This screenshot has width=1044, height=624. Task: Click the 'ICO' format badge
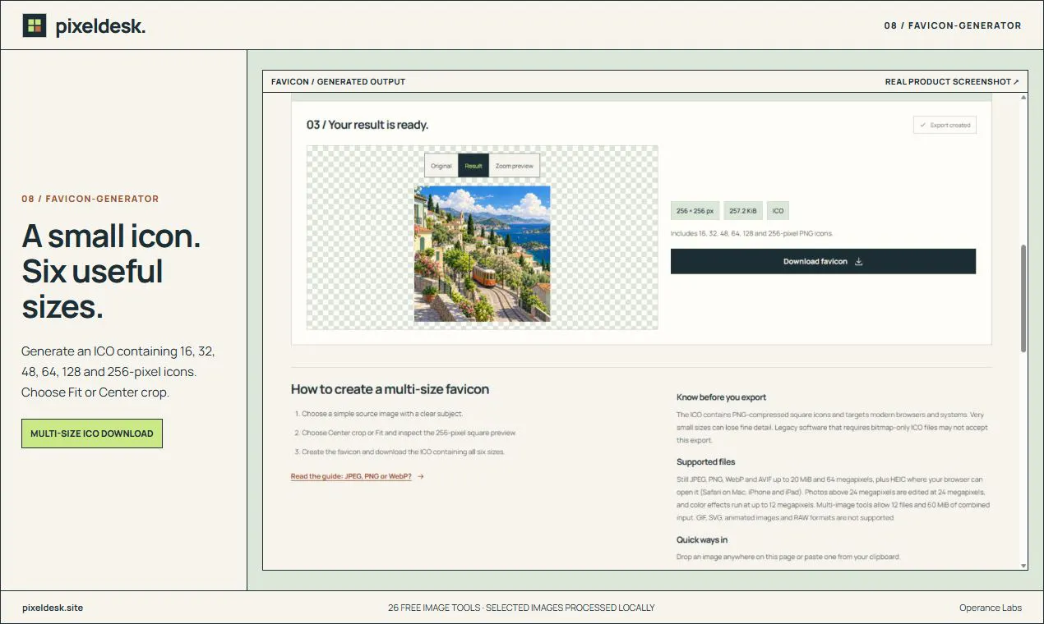pos(778,211)
